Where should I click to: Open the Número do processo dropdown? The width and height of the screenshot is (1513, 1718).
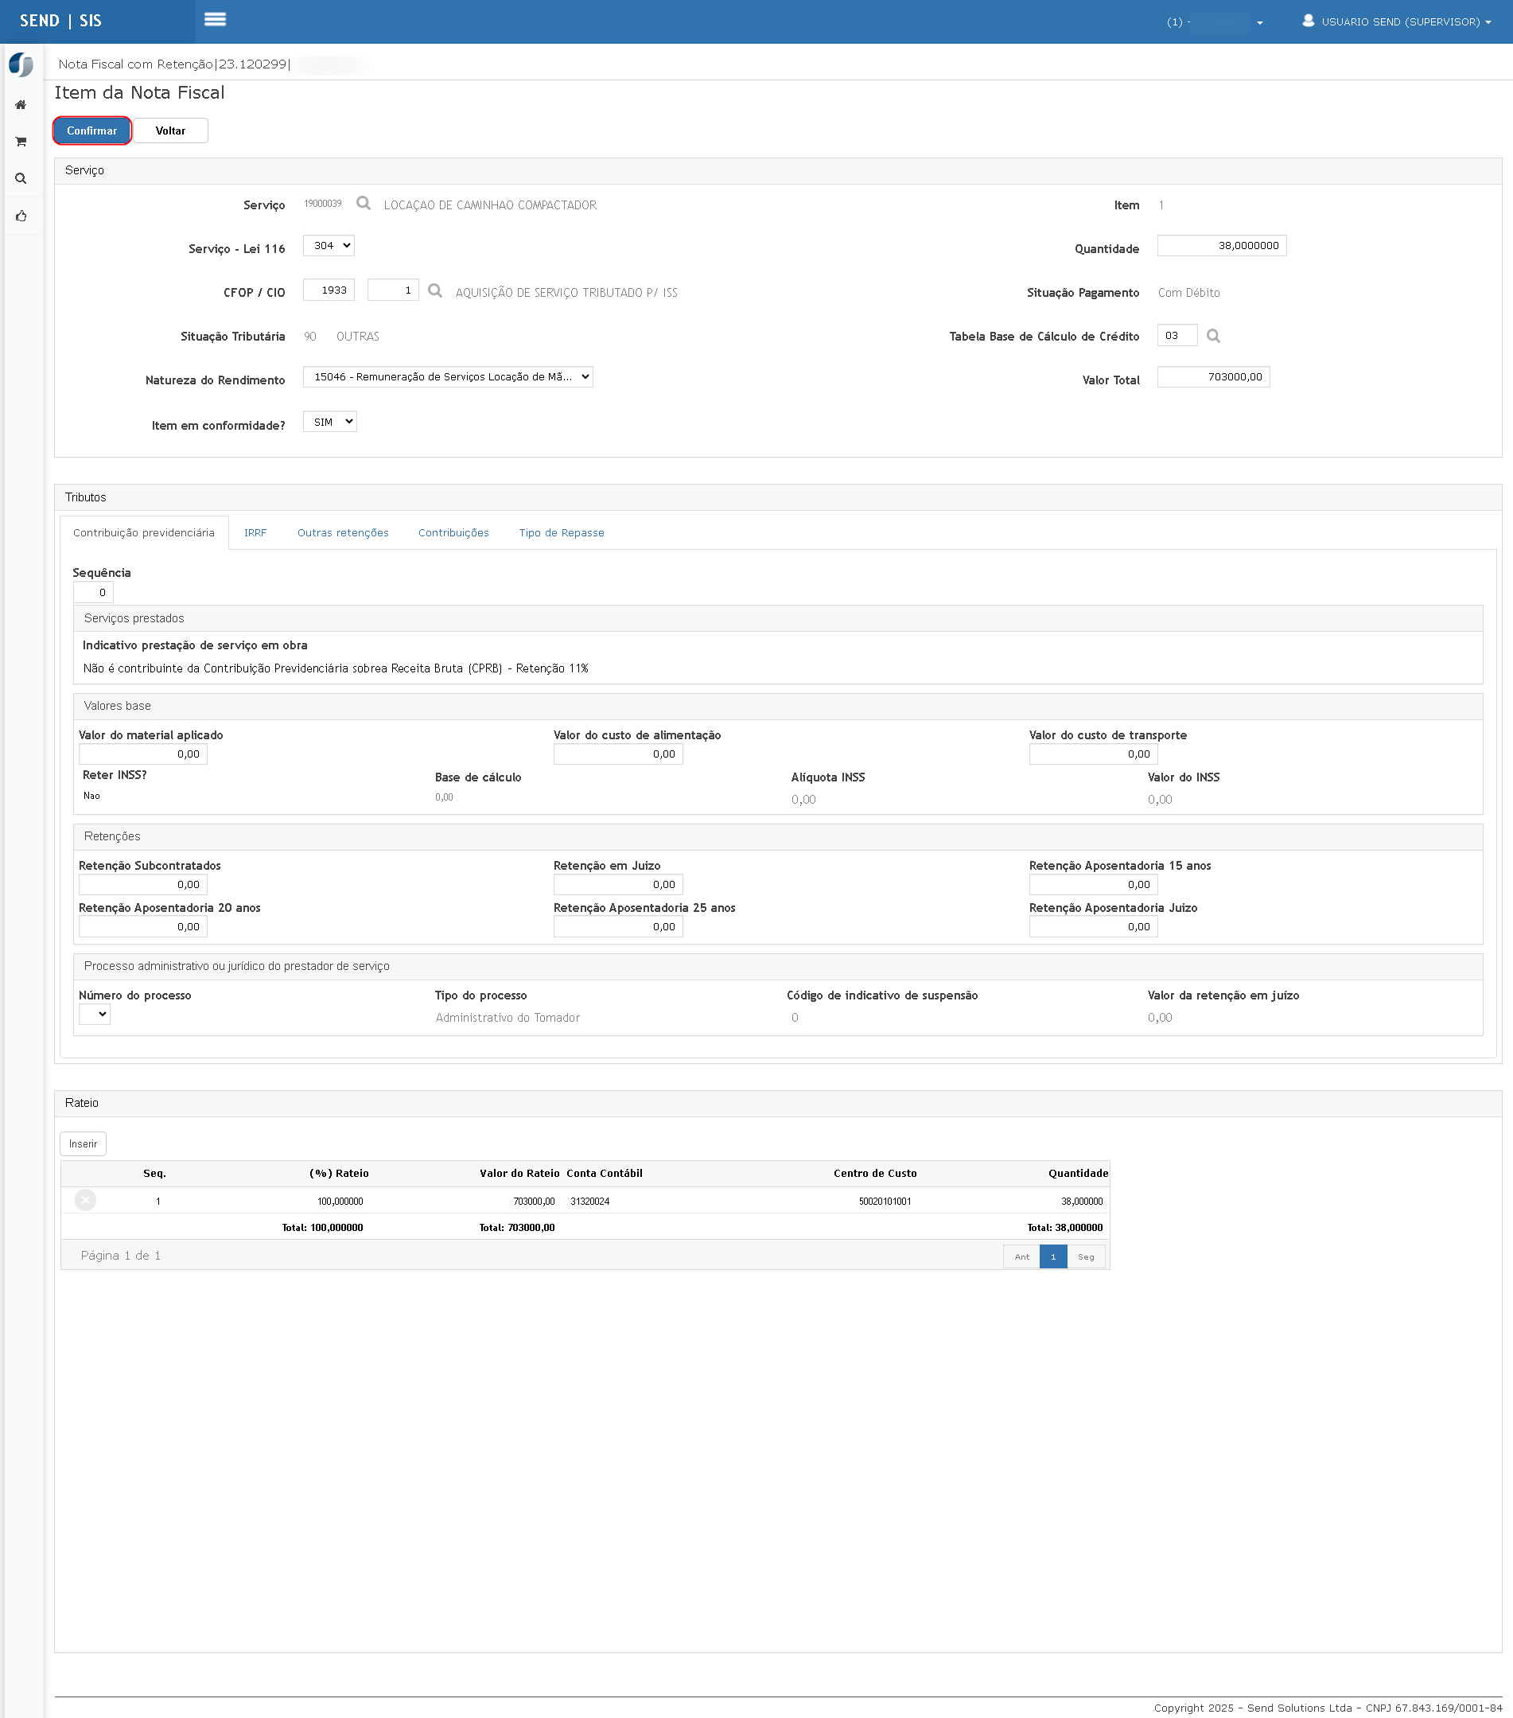95,1015
